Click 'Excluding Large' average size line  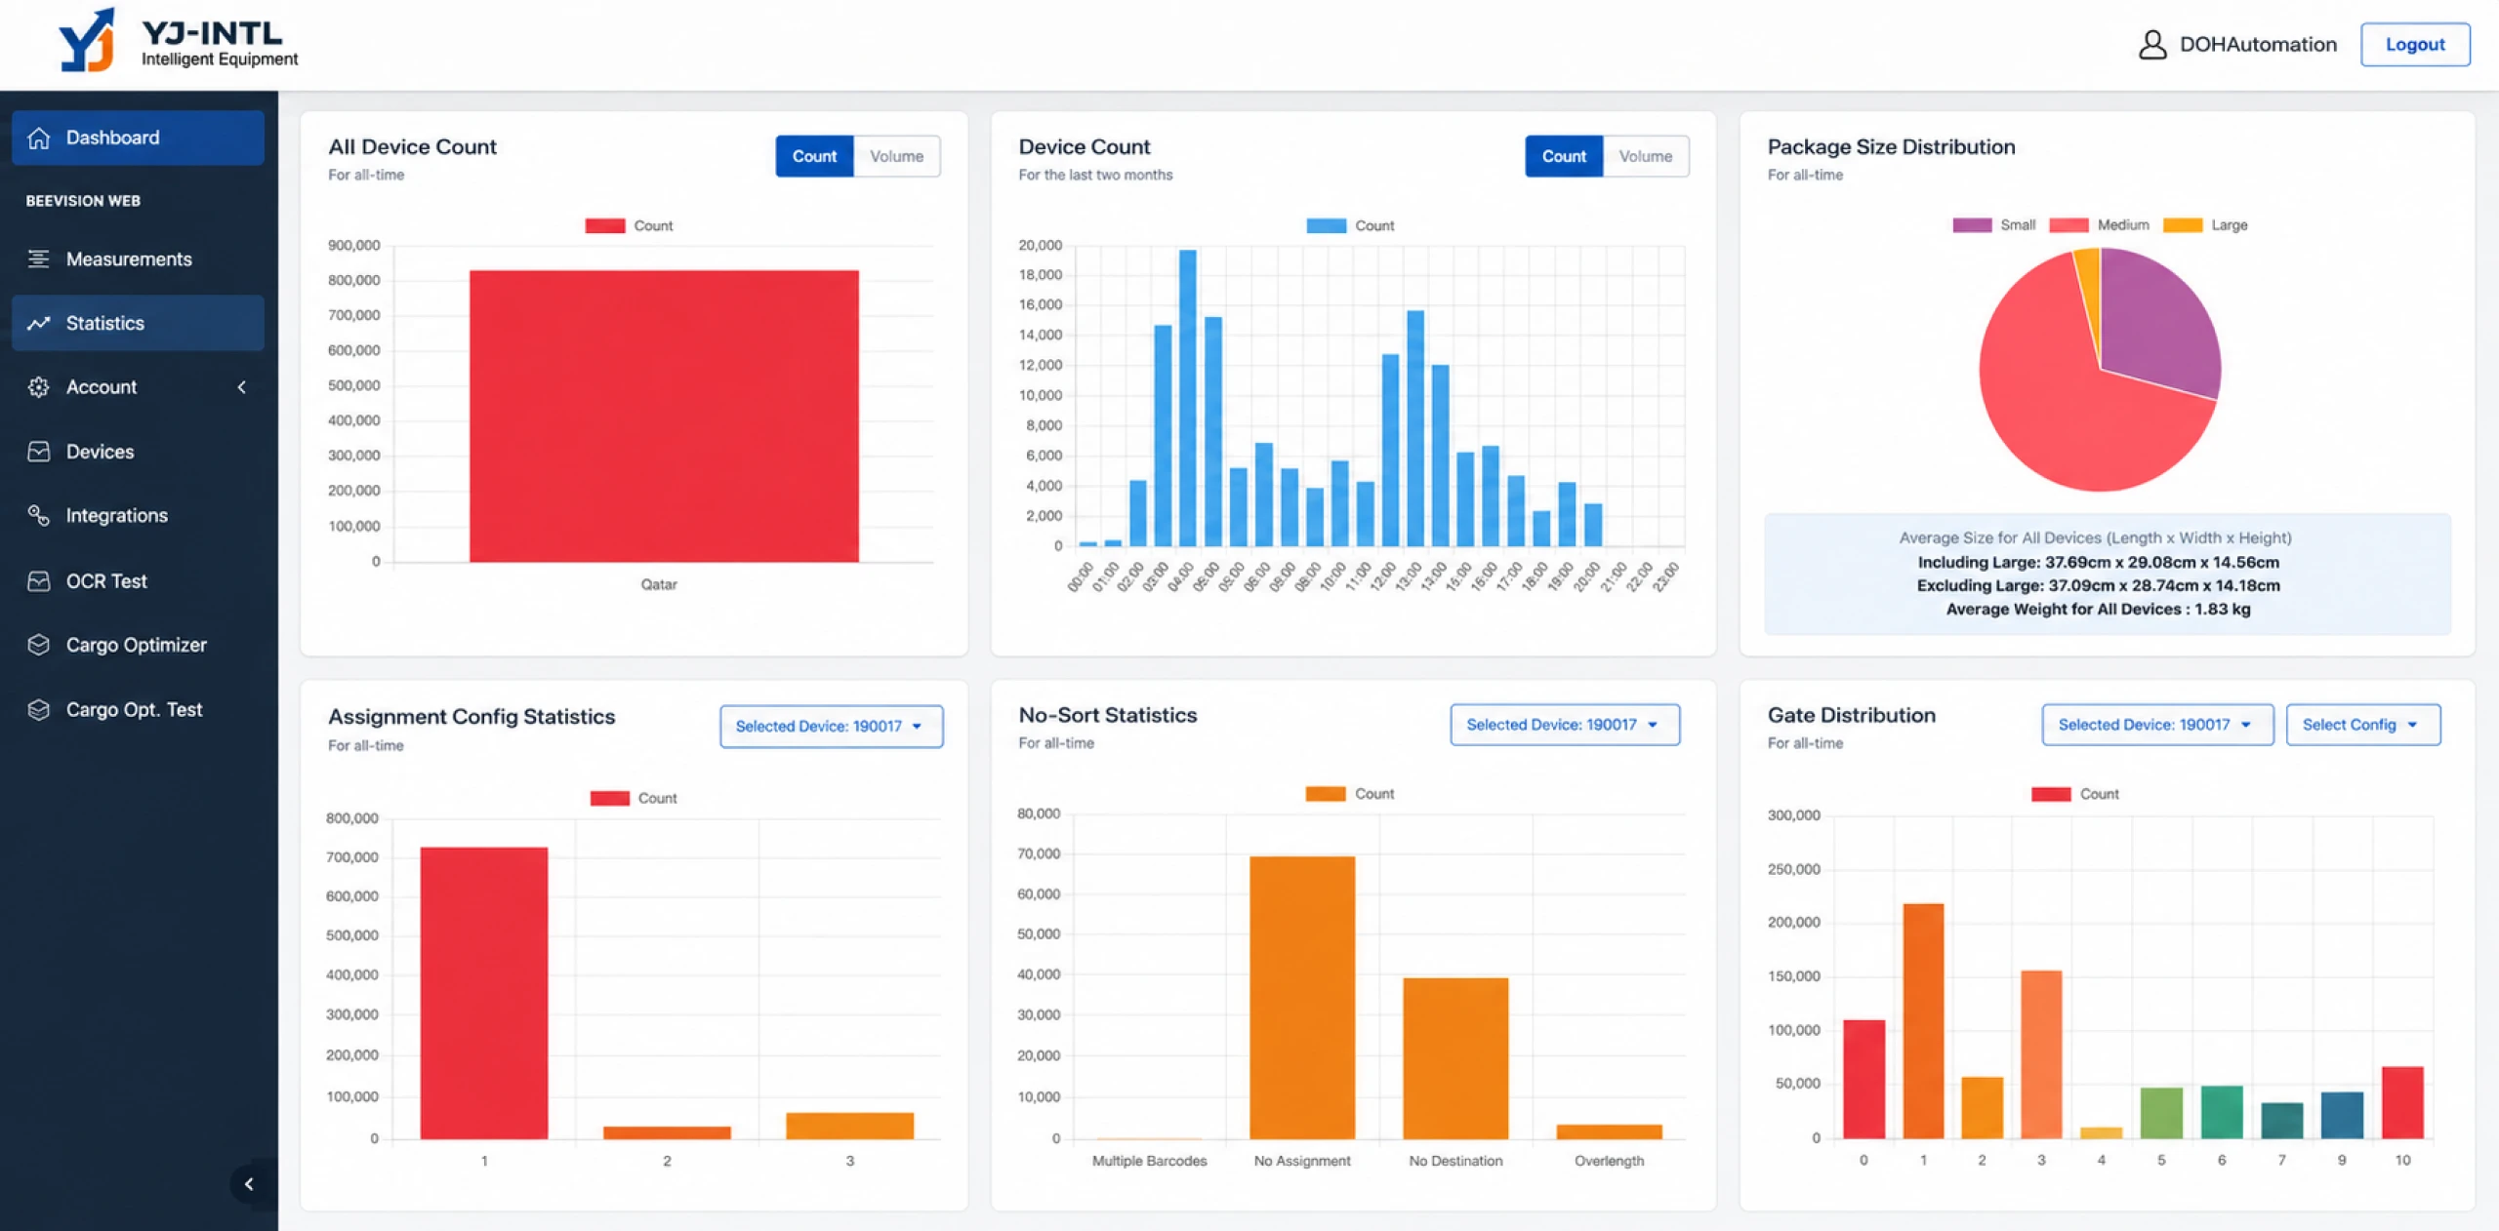coord(2098,585)
